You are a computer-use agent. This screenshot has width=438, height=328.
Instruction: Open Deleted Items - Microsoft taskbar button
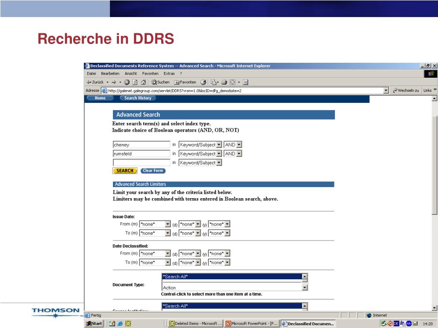[196, 324]
